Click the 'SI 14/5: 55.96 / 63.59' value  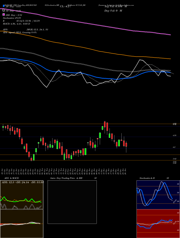28,21
